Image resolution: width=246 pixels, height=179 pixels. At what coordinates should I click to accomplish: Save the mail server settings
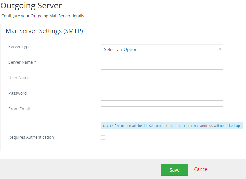tap(175, 170)
